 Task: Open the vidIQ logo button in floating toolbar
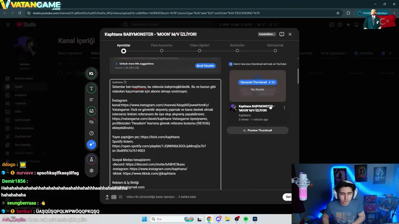tap(91, 73)
